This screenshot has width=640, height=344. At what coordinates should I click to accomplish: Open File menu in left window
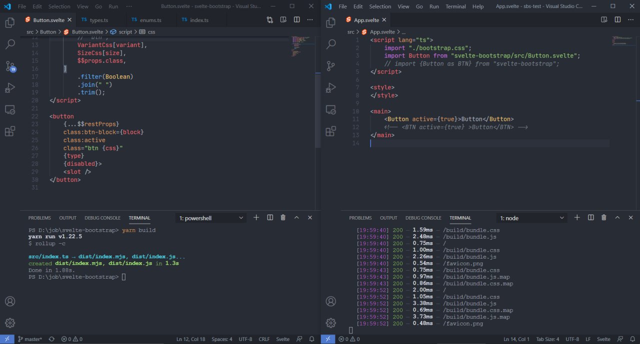click(22, 6)
